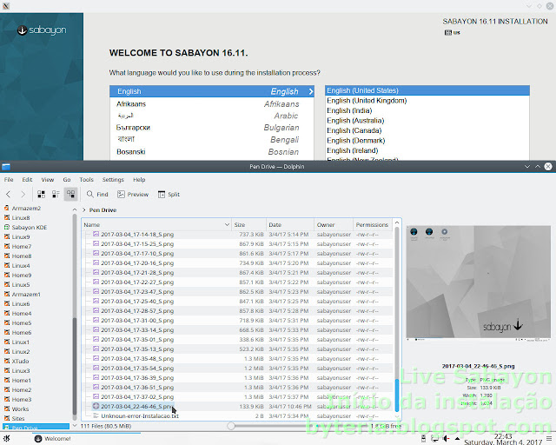The image size is (556, 445).
Task: Open the File menu
Action: pyautogui.click(x=9, y=180)
